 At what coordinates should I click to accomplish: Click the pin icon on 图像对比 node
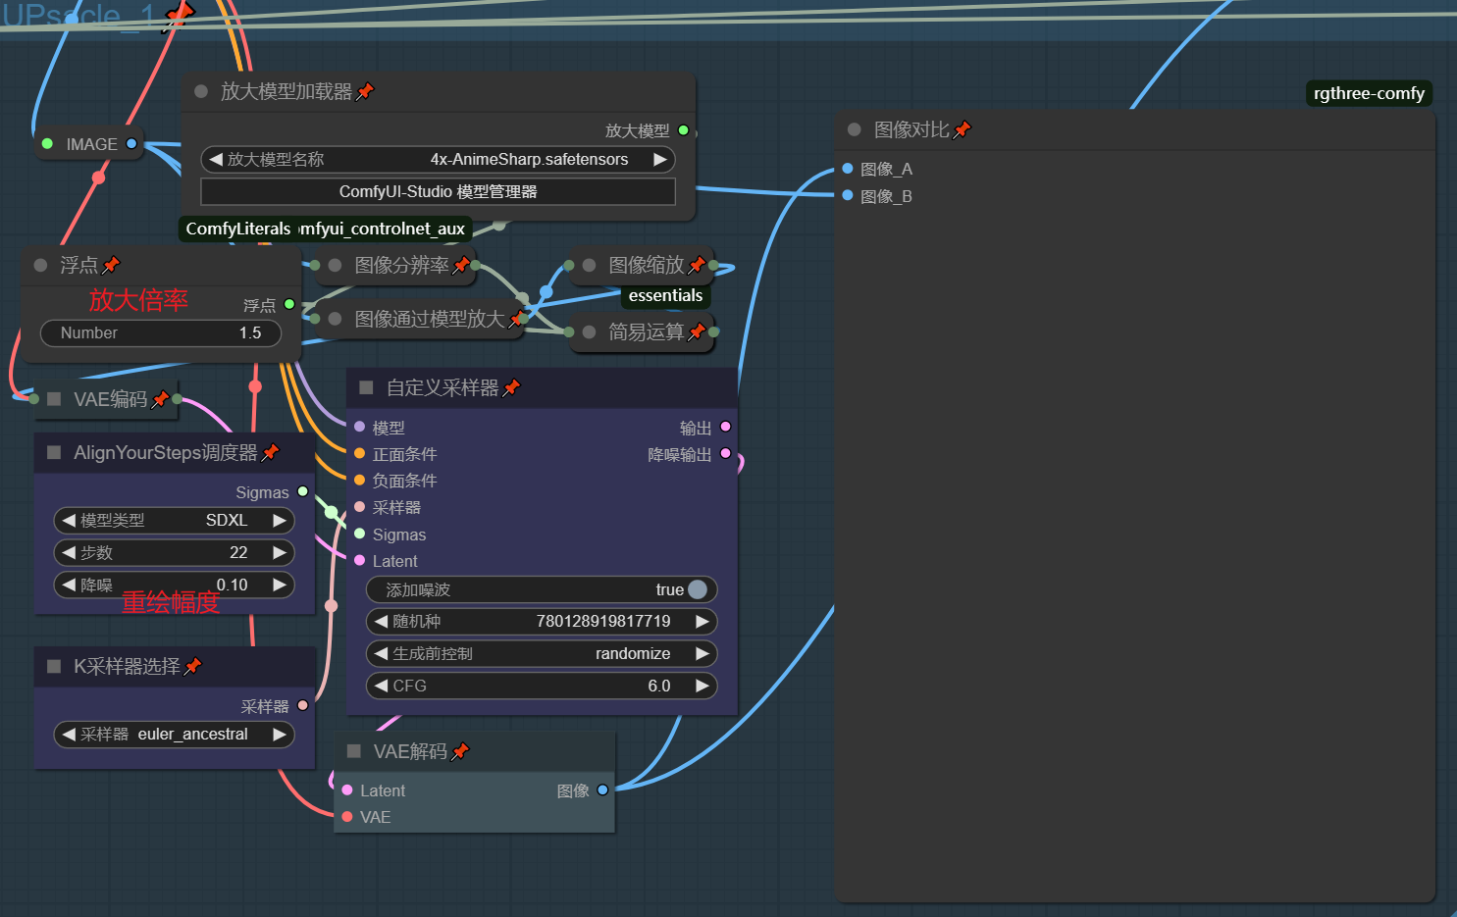click(x=962, y=129)
